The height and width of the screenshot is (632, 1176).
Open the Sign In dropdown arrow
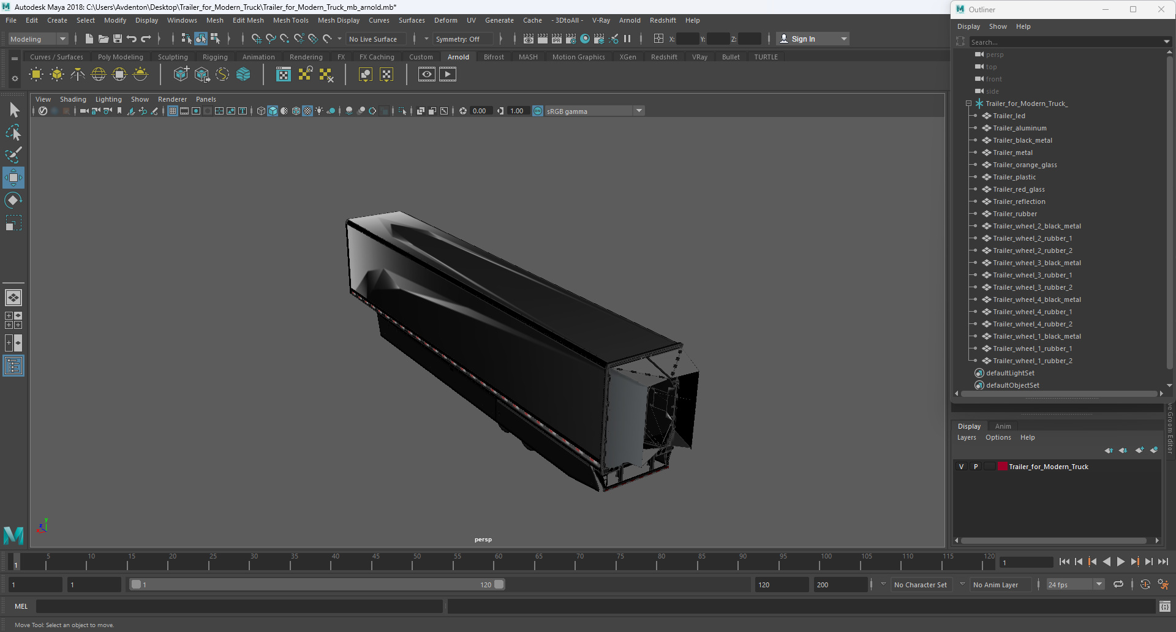[x=844, y=39]
